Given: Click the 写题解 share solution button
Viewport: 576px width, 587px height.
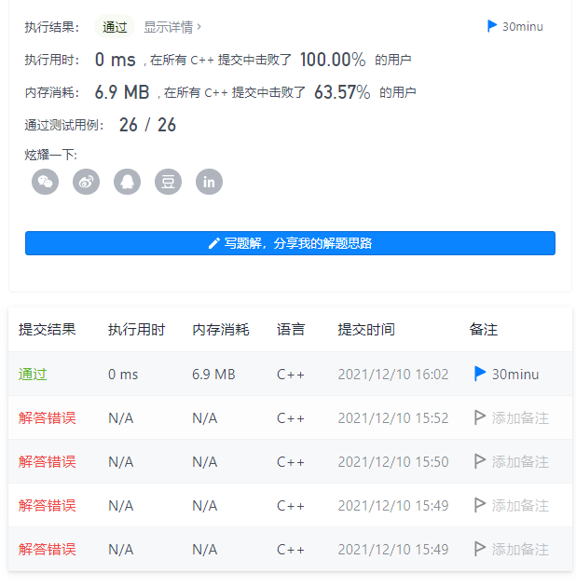Looking at the screenshot, I should 290,243.
